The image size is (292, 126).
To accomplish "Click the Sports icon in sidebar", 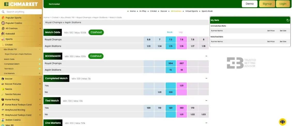I will pyautogui.click(x=3, y=39).
